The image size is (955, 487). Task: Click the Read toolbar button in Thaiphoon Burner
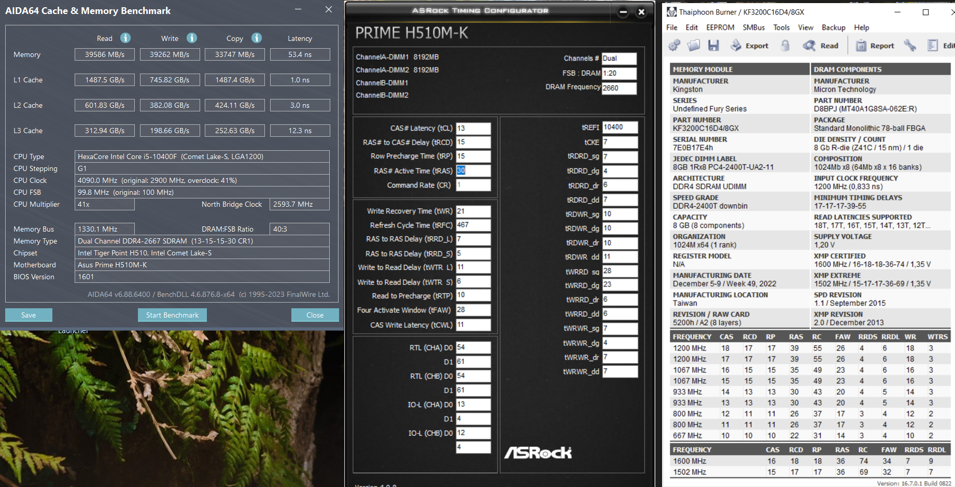pyautogui.click(x=821, y=46)
